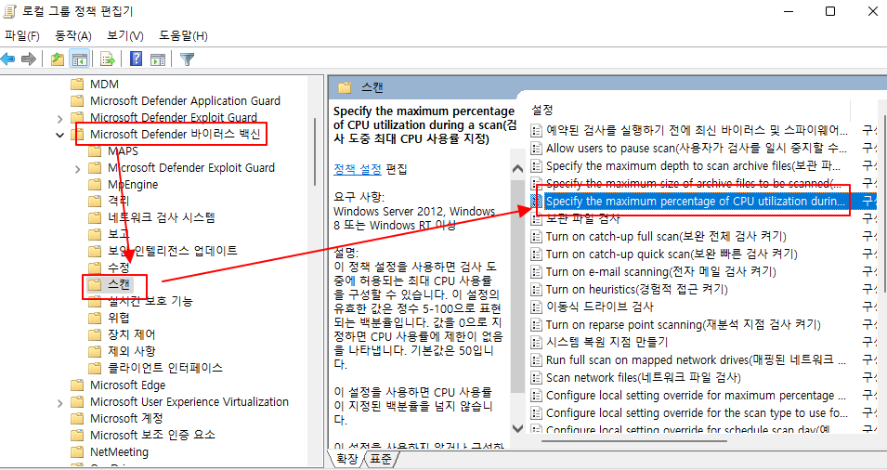This screenshot has height=470, width=887.
Task: Click description pane scroll down arrow
Action: click(x=517, y=428)
